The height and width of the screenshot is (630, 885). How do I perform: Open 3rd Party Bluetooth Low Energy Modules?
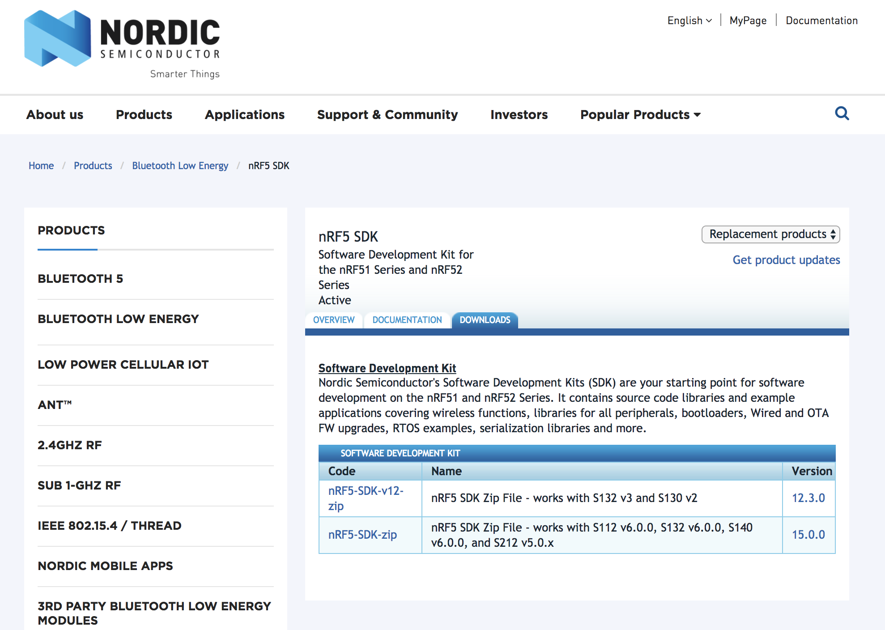pyautogui.click(x=154, y=613)
